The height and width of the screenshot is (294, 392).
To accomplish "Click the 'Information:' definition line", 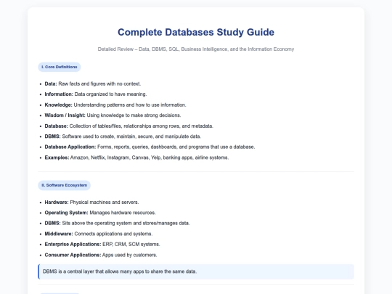I will [x=96, y=94].
